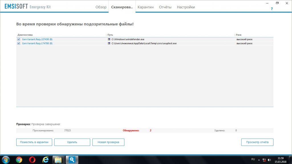
Task: Click Поместить в карантин button
Action: pos(34,142)
